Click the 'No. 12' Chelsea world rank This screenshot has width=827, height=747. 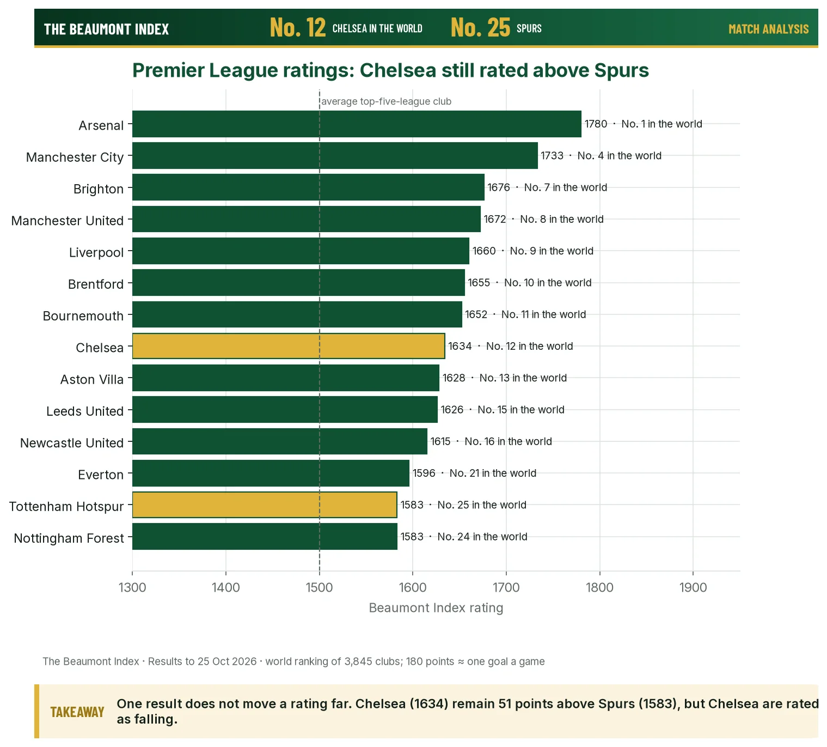click(298, 27)
